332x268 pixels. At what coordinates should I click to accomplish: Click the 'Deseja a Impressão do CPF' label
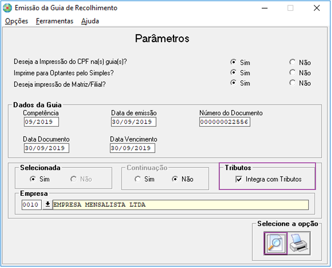(x=70, y=62)
